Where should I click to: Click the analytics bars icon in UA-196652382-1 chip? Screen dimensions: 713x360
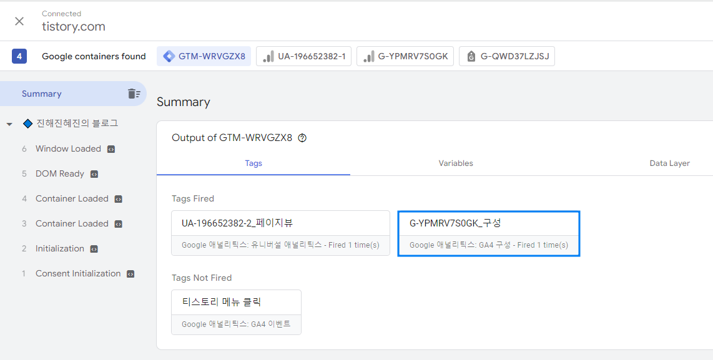point(268,56)
